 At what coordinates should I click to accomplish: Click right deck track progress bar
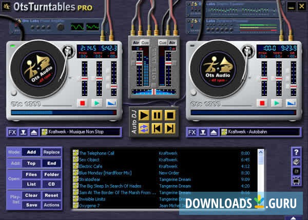(243, 113)
